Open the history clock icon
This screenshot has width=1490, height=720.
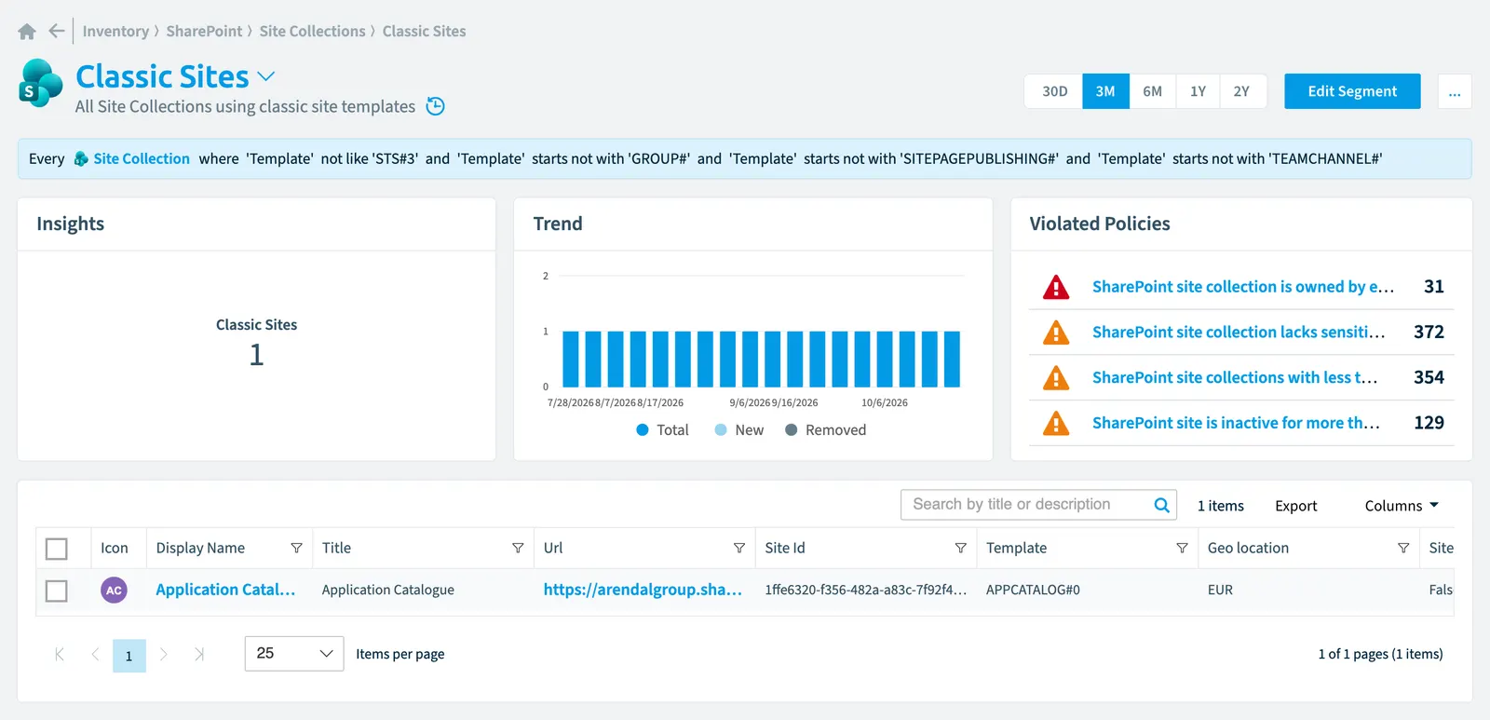click(x=435, y=106)
